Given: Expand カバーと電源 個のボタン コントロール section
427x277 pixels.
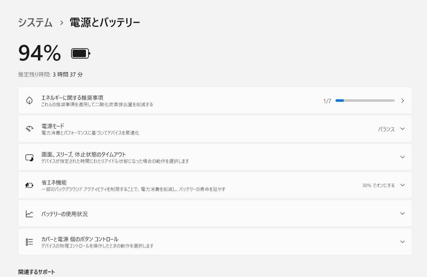Looking at the screenshot, I should (x=402, y=241).
